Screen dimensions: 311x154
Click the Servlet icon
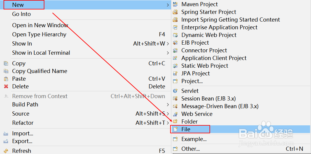(x=175, y=91)
